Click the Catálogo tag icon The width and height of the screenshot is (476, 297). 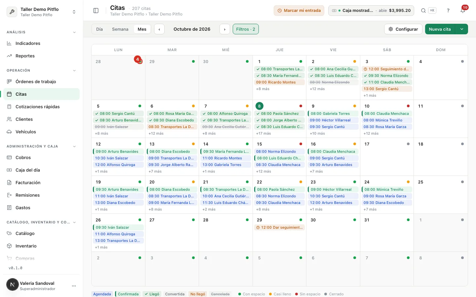9,233
